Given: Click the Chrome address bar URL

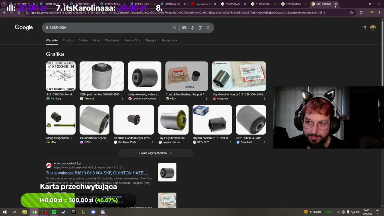Looking at the screenshot, I should (x=178, y=13).
